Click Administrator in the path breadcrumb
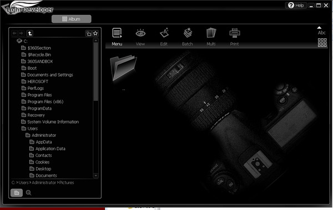The height and width of the screenshot is (210, 333). coord(44,183)
